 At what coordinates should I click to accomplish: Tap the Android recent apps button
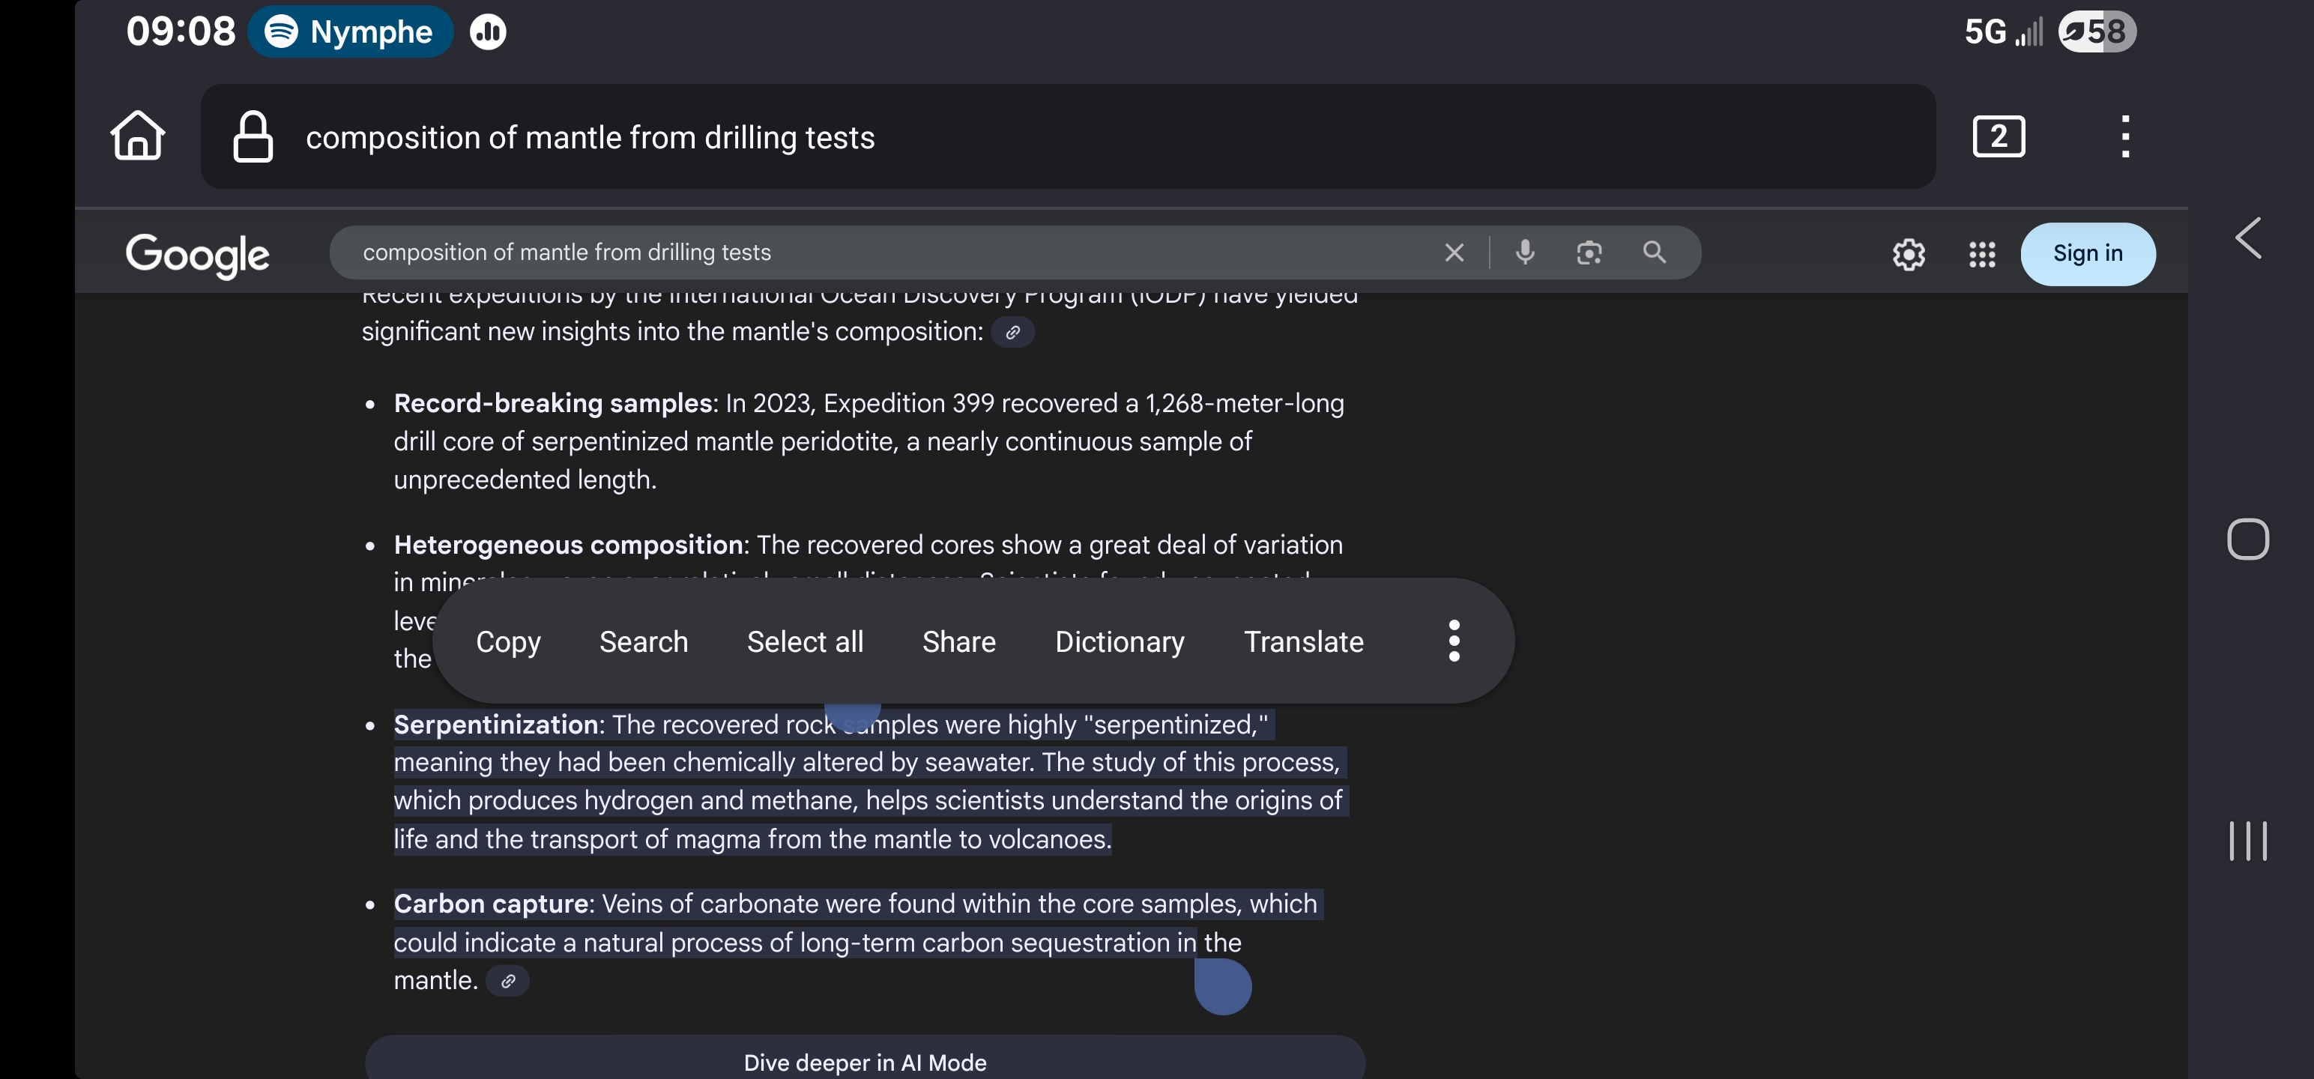[x=2247, y=841]
